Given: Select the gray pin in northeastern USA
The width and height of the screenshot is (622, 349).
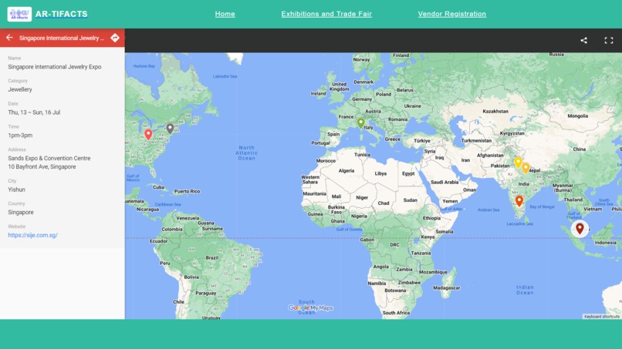Looking at the screenshot, I should (x=170, y=129).
